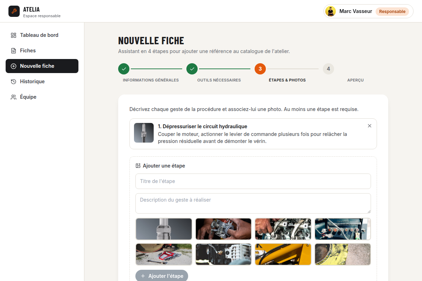Screen dimensions: 422x281
Task: Select the yellow machine hydraulic hoses photo
Action: [283, 254]
